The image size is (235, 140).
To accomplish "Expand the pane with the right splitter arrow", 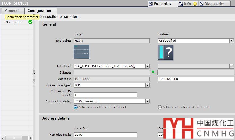I will [34, 82].
